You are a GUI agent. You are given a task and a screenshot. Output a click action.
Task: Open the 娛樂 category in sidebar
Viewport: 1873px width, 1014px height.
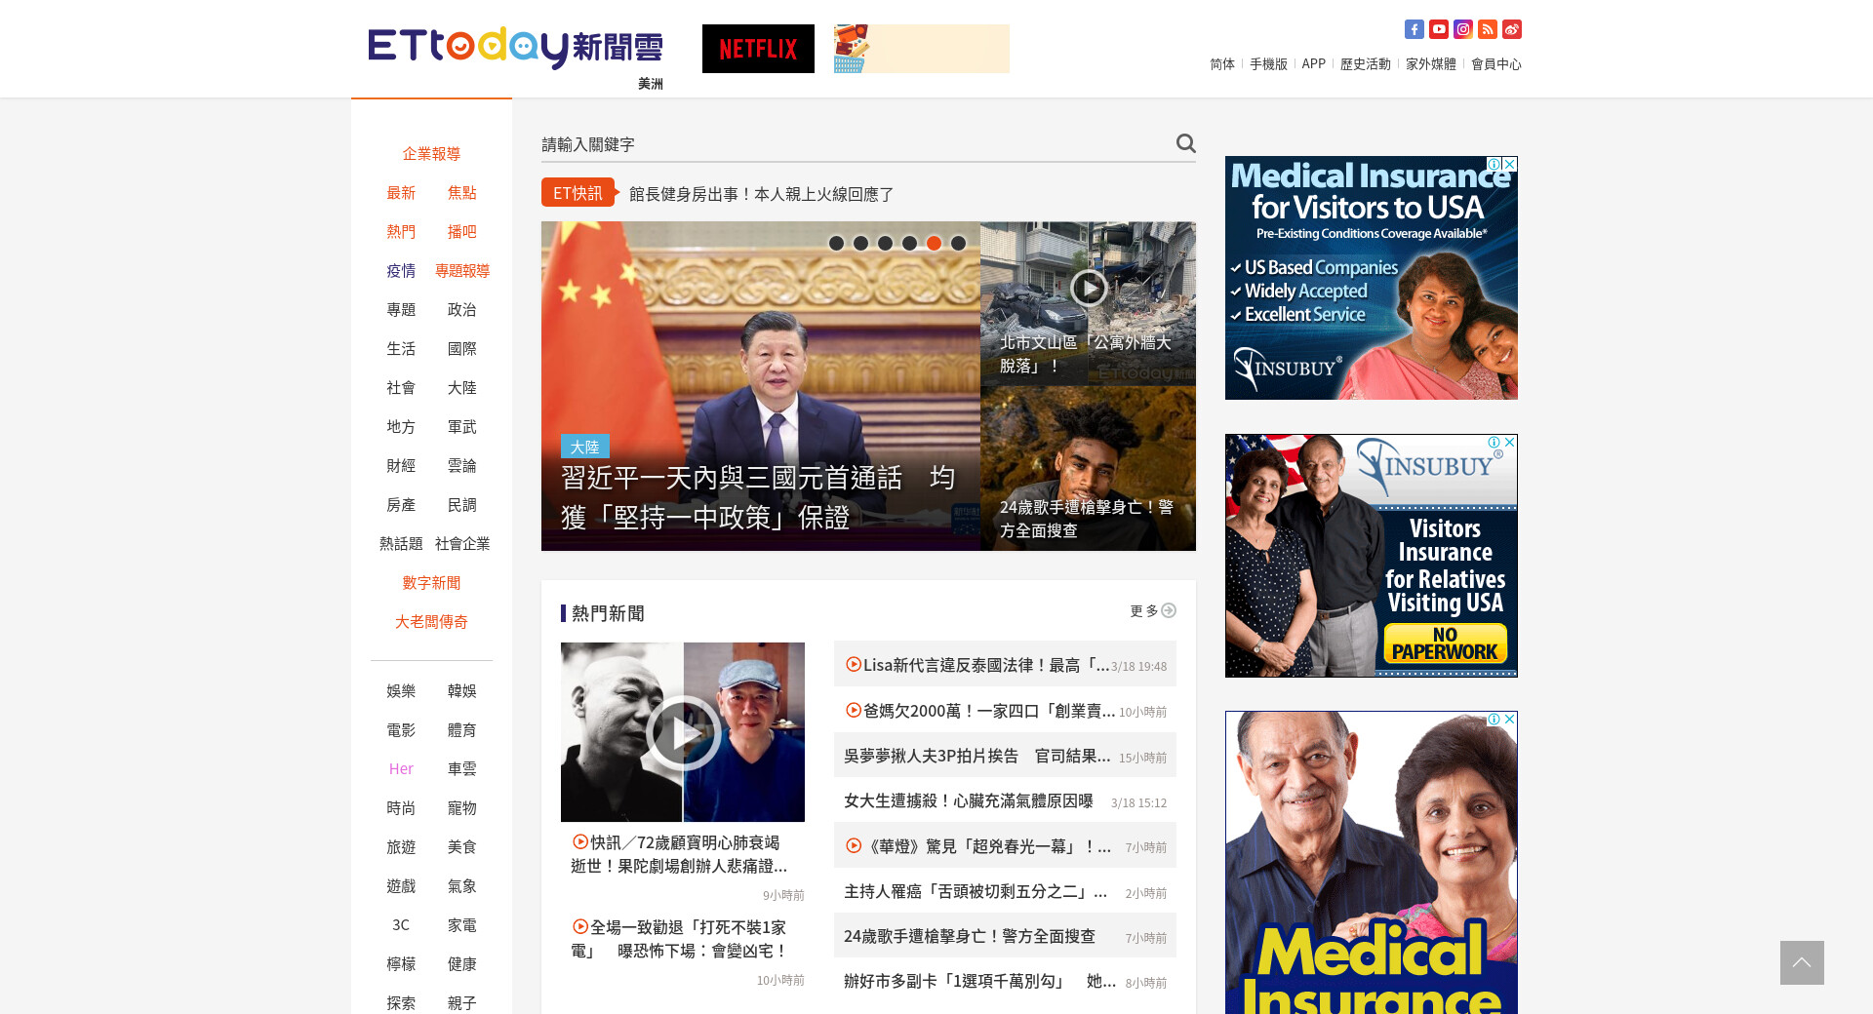401,690
